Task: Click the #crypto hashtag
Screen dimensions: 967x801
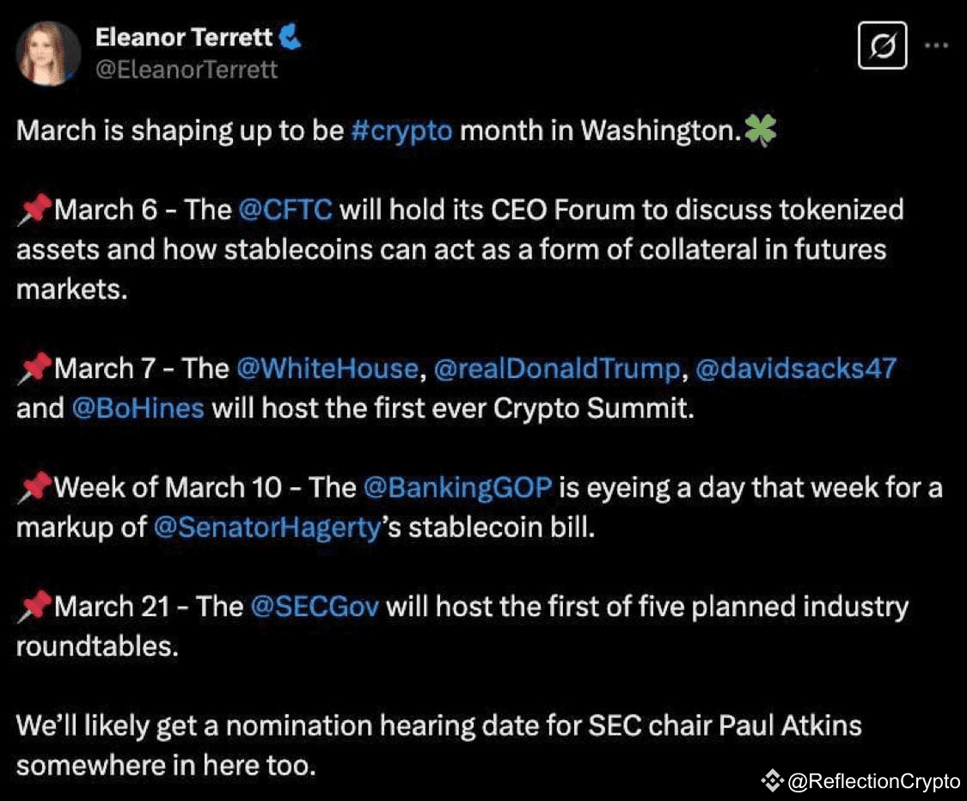Action: pyautogui.click(x=402, y=131)
